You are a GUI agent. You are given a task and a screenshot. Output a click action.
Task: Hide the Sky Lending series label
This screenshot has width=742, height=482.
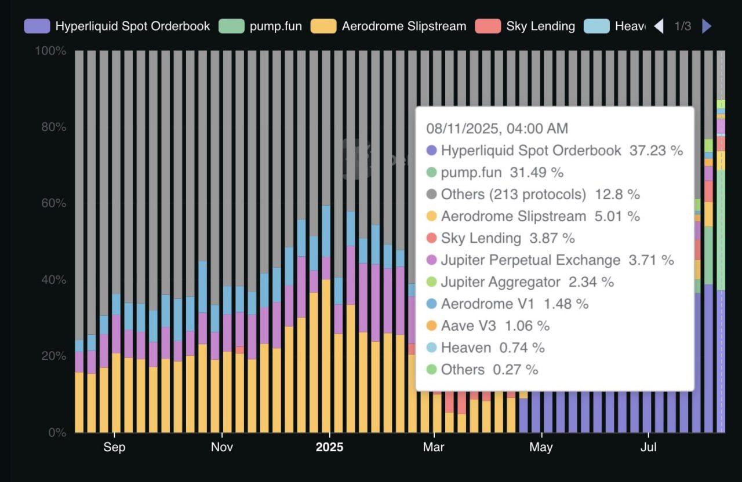[x=540, y=26]
